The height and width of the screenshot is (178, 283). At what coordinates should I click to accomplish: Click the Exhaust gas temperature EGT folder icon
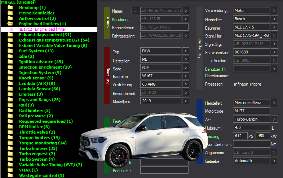[x=10, y=40]
